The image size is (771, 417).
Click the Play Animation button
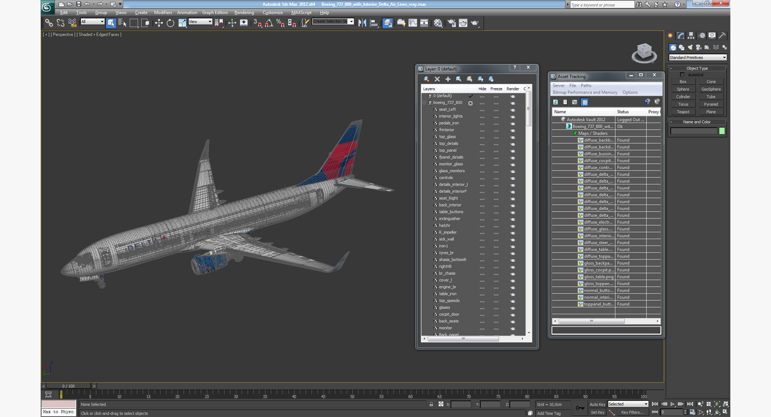tap(673, 404)
